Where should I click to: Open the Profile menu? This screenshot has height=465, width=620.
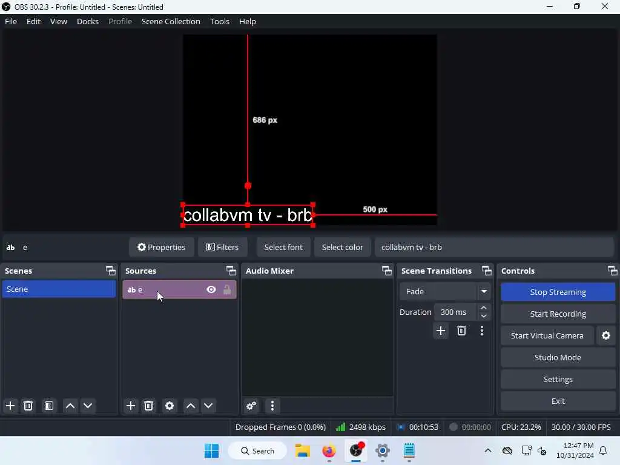tap(120, 21)
